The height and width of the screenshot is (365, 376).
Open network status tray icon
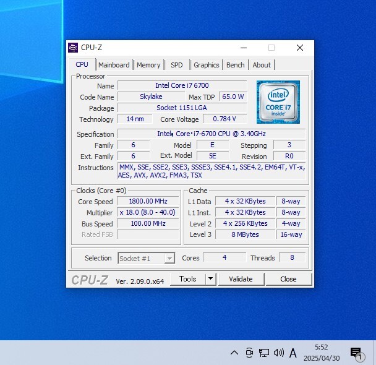pyautogui.click(x=264, y=353)
